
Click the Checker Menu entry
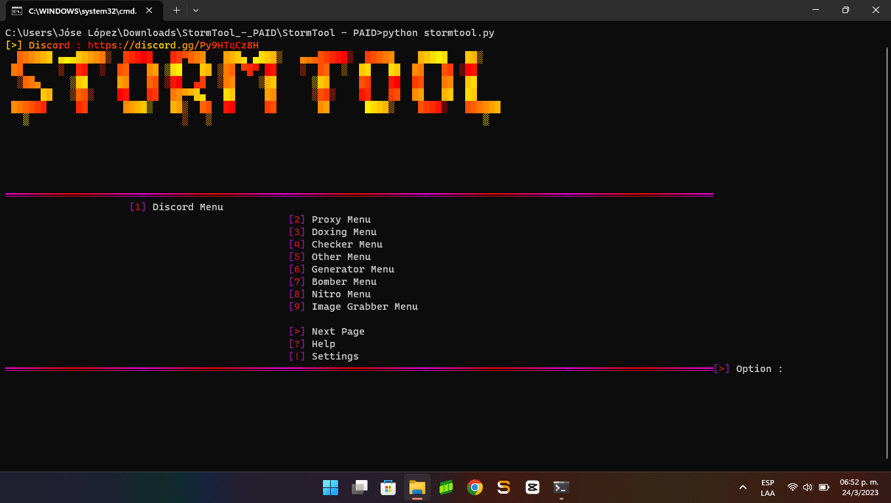(x=335, y=244)
